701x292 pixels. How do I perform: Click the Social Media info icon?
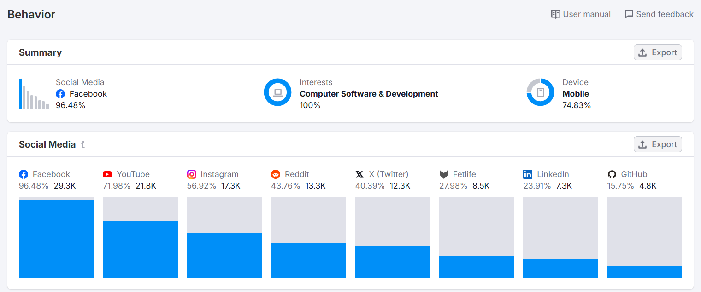pos(83,144)
